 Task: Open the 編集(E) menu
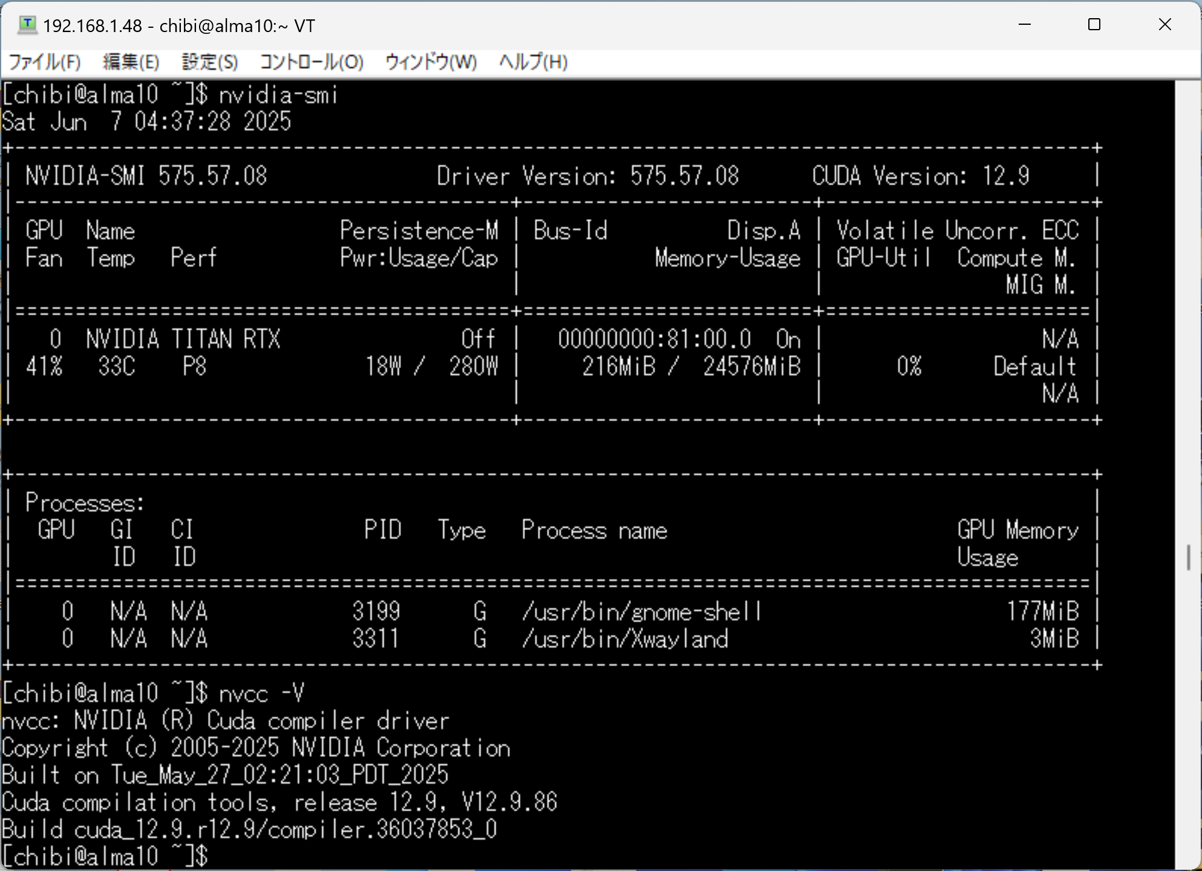pyautogui.click(x=131, y=62)
